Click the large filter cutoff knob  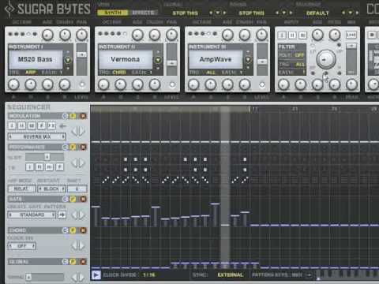(x=326, y=59)
